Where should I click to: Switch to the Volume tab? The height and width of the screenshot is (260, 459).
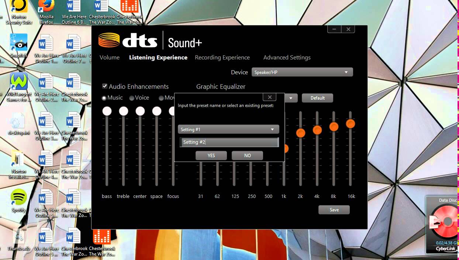pyautogui.click(x=110, y=57)
